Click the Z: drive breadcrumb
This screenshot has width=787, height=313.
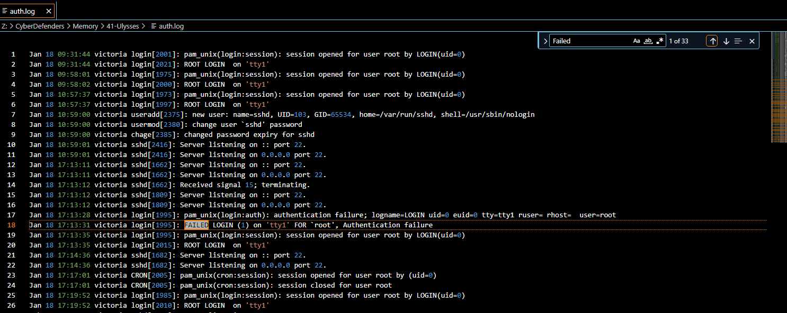pyautogui.click(x=4, y=26)
